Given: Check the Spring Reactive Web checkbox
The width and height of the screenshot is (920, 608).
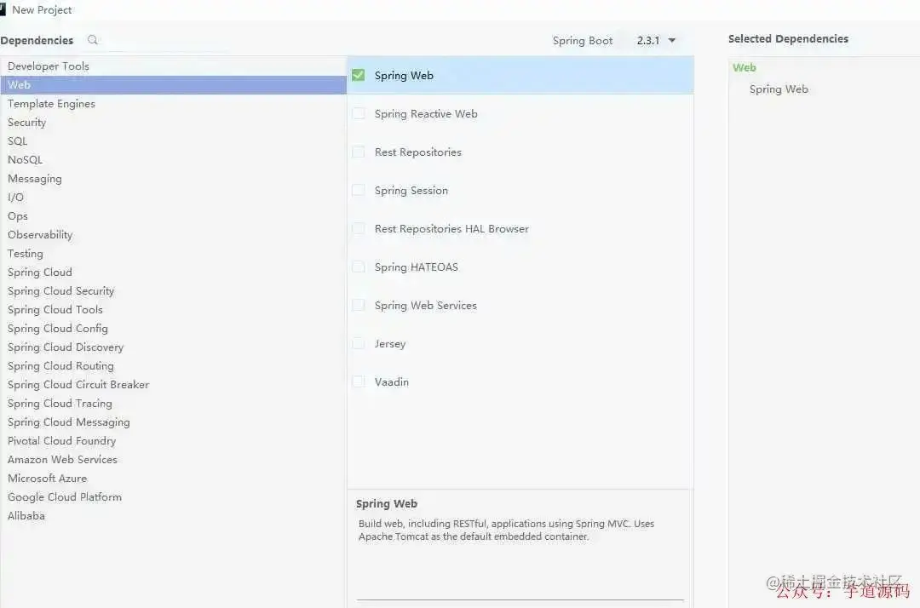Looking at the screenshot, I should [358, 114].
